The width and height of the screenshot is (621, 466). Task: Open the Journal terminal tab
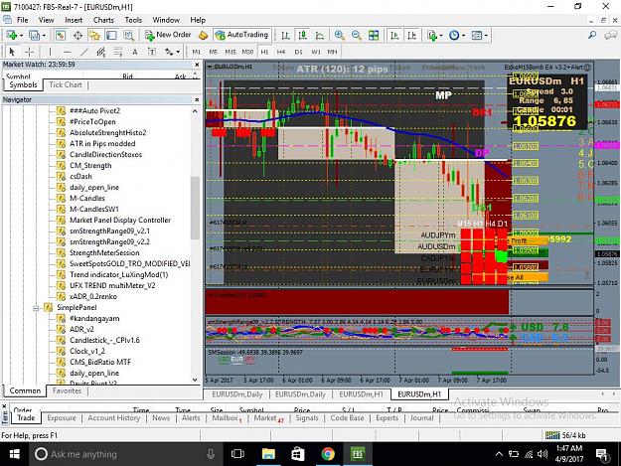coord(421,418)
